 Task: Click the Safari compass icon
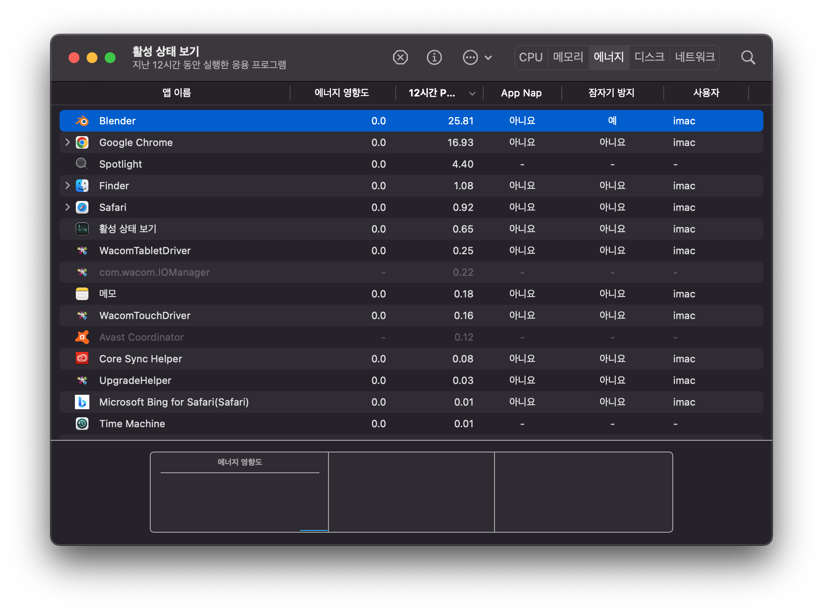coord(82,207)
